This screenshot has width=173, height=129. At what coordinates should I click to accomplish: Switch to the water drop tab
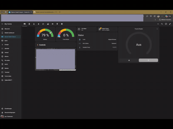(x=38, y=24)
